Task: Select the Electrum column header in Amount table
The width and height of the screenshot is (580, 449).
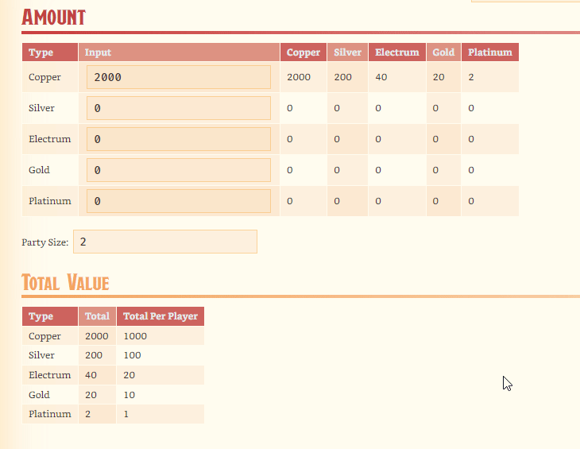Action: click(396, 52)
